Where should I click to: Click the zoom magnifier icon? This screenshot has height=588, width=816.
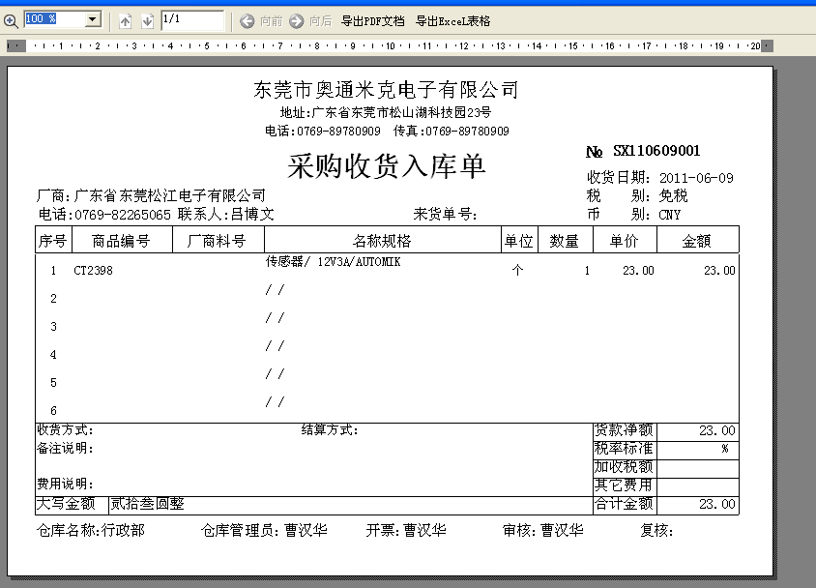click(11, 21)
